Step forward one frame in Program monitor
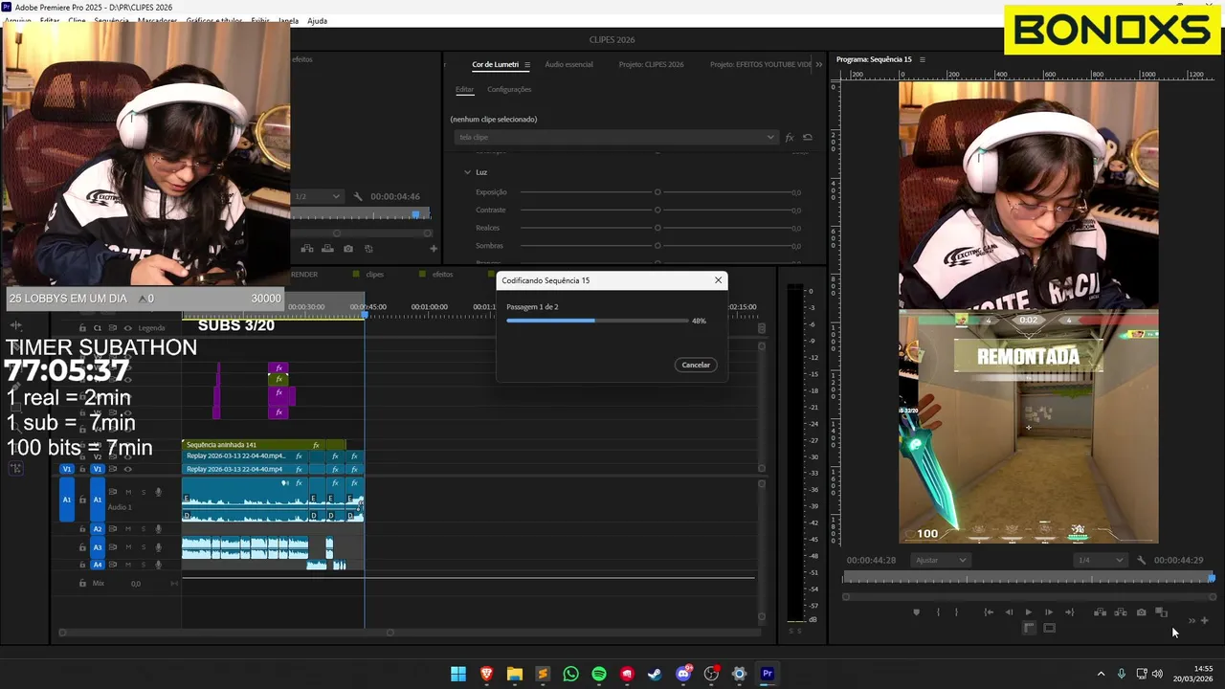Viewport: 1225px width, 689px height. tap(1049, 612)
